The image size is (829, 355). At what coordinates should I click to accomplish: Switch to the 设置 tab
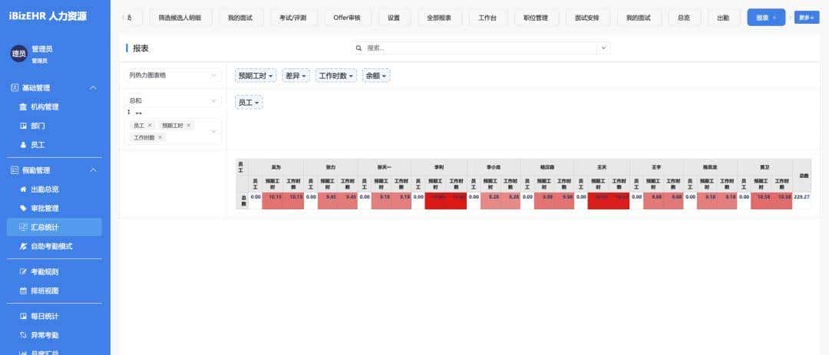(394, 18)
